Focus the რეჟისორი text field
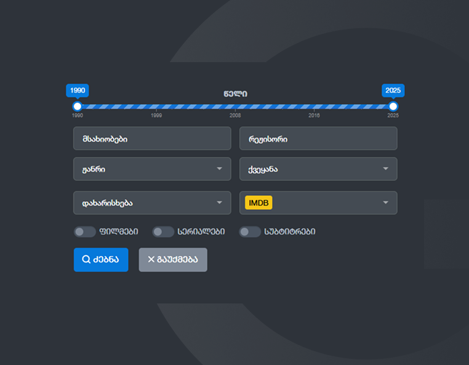469x365 pixels. [x=318, y=138]
